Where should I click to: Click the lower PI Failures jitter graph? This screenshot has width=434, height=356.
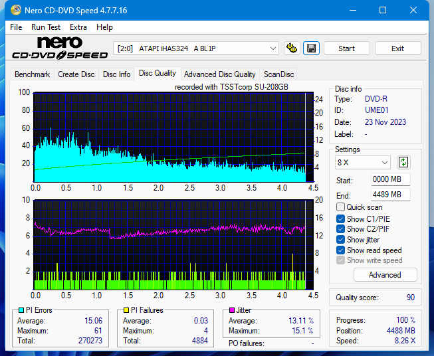click(x=173, y=245)
